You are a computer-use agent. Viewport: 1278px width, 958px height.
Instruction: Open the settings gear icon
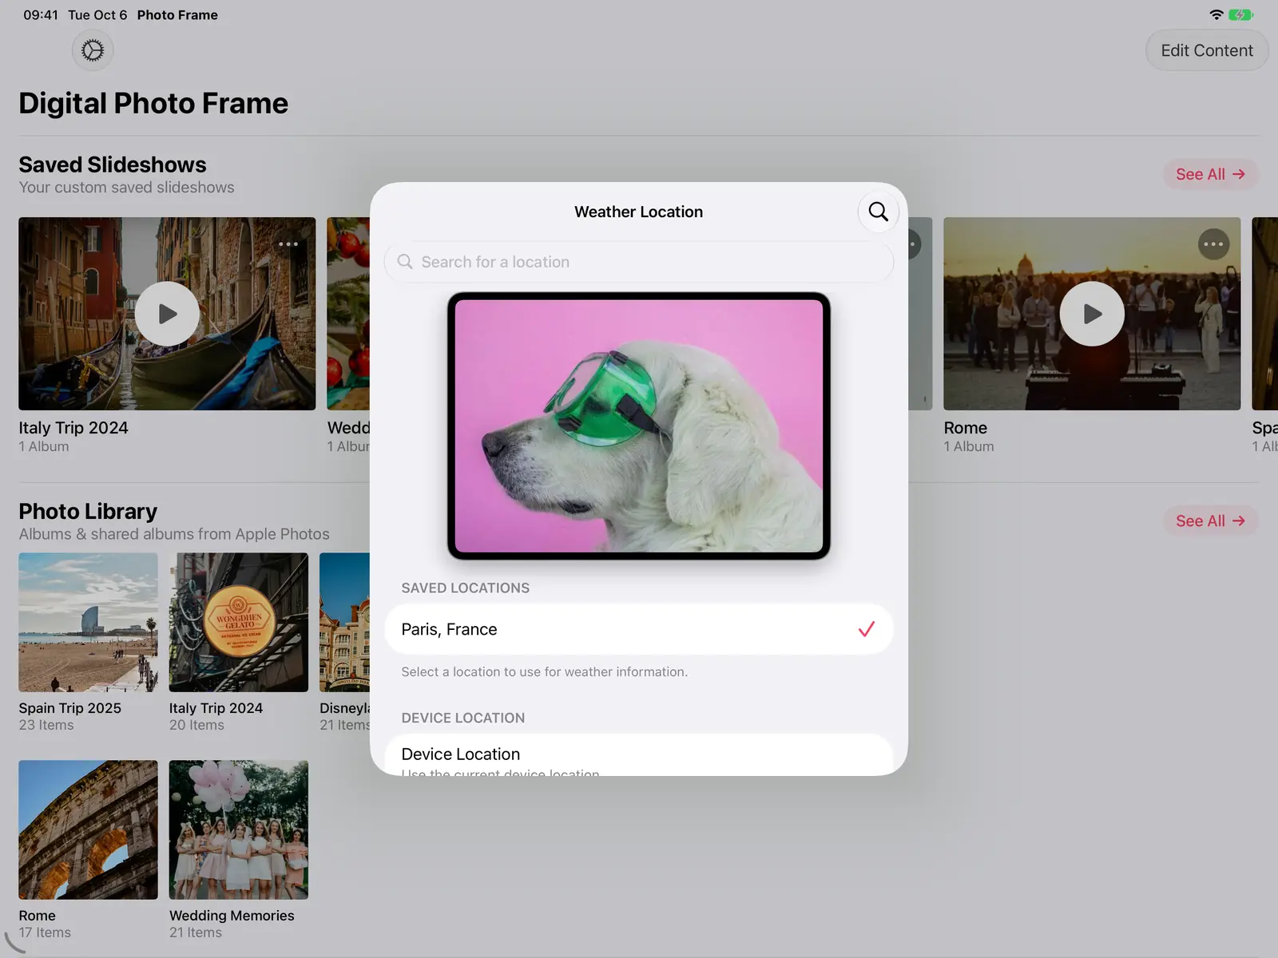coord(93,50)
